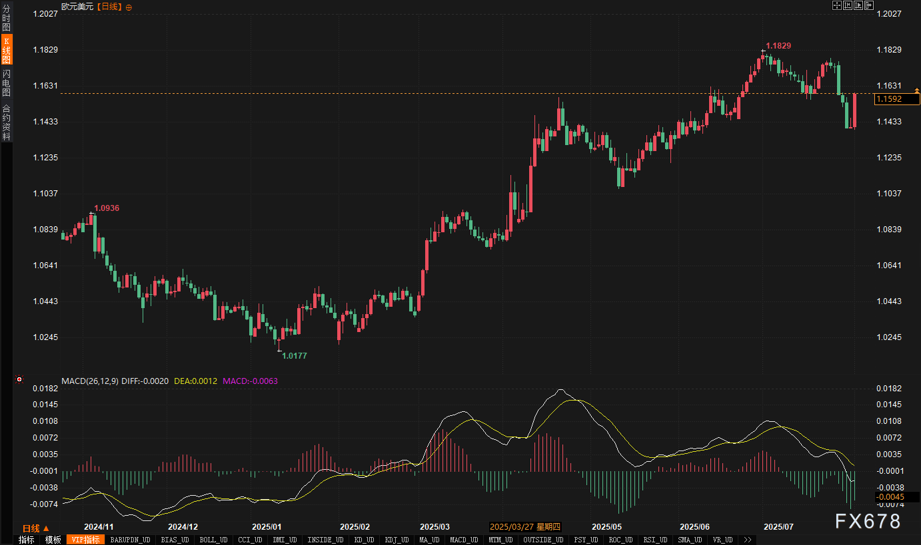Viewport: 921px width, 545px height.
Task: Apply the RSI_UD indicator
Action: (654, 540)
